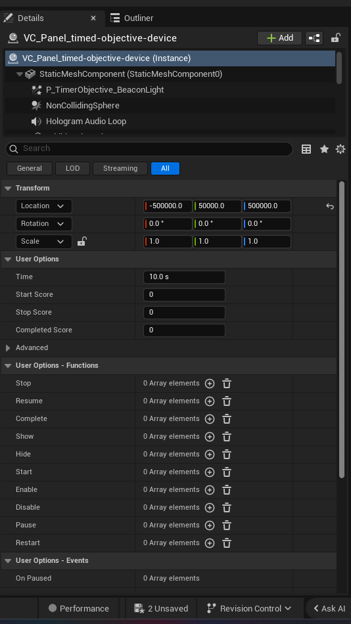Select P_TimerObjective_BeaconLight component

coord(105,90)
